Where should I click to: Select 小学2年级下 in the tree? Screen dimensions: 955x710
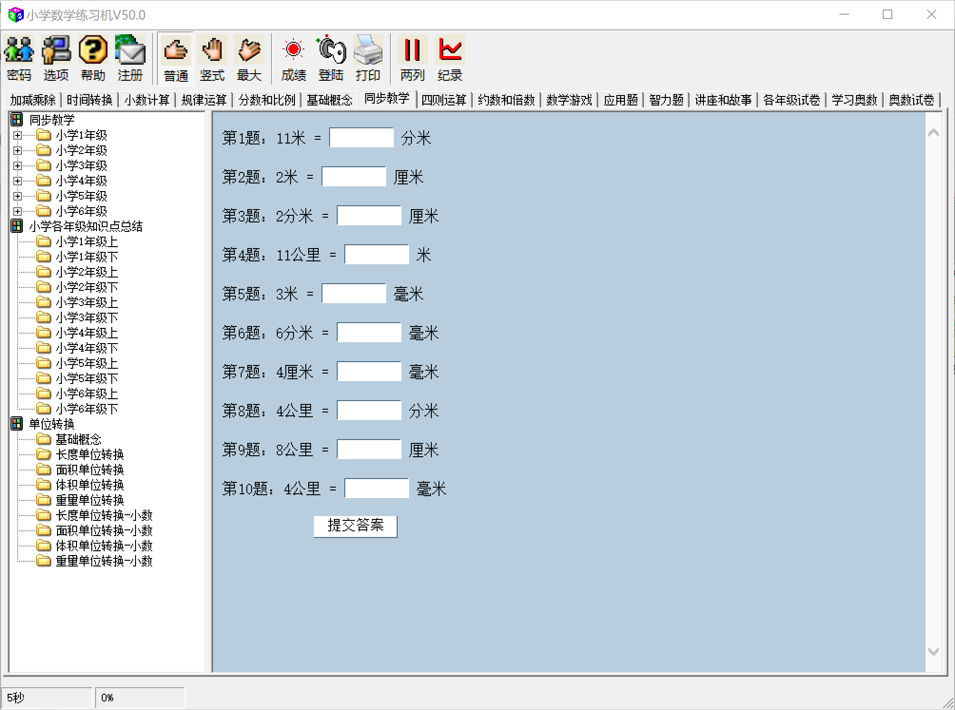87,287
